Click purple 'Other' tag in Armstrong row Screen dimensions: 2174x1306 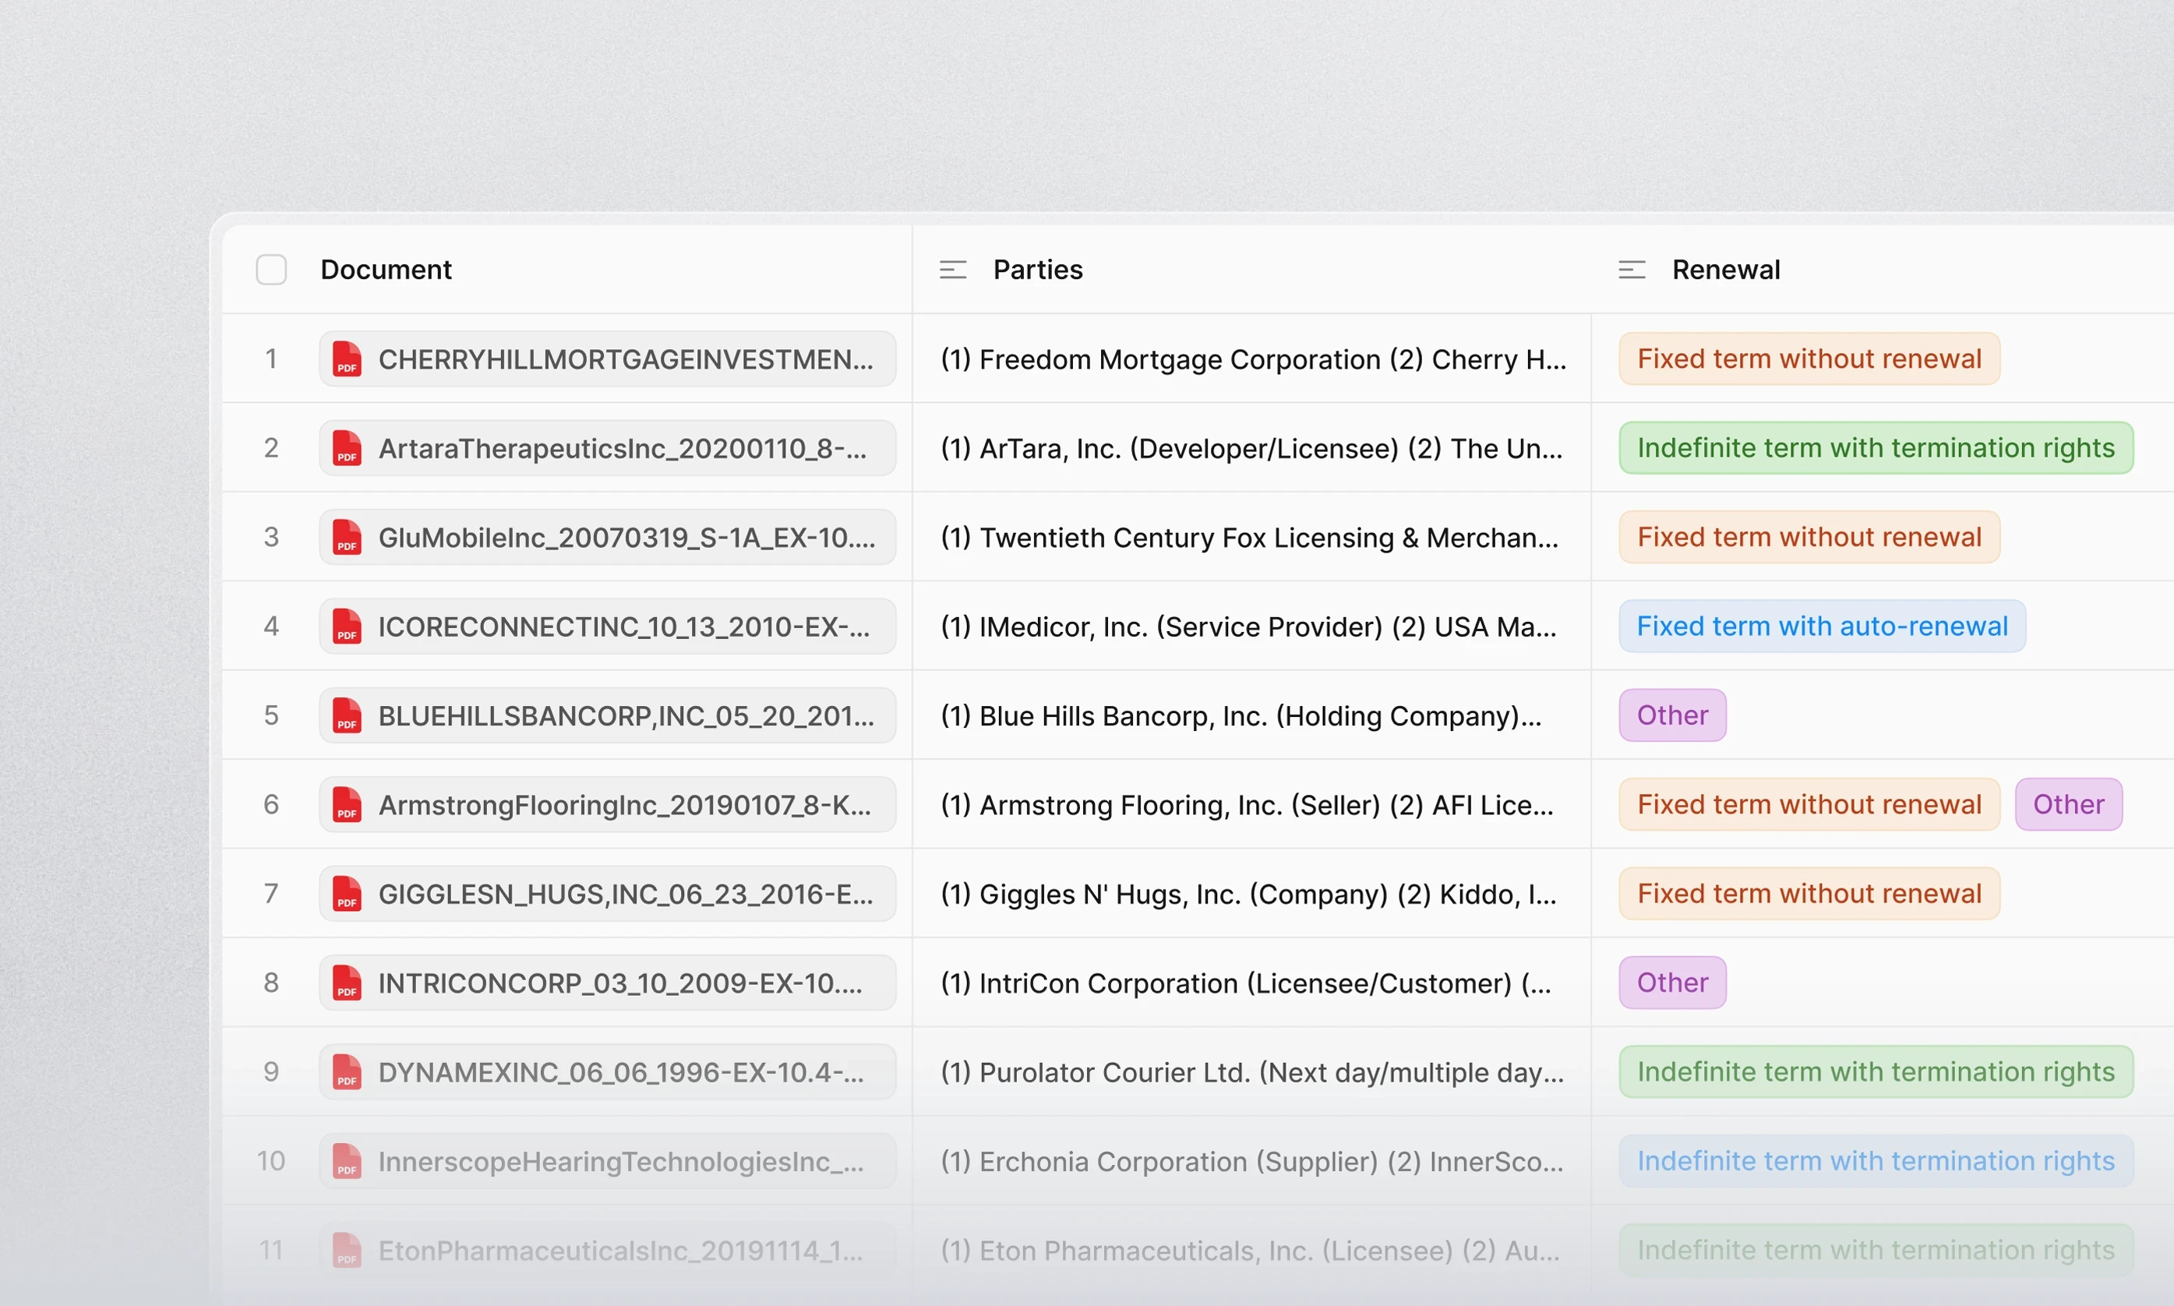pos(2067,804)
